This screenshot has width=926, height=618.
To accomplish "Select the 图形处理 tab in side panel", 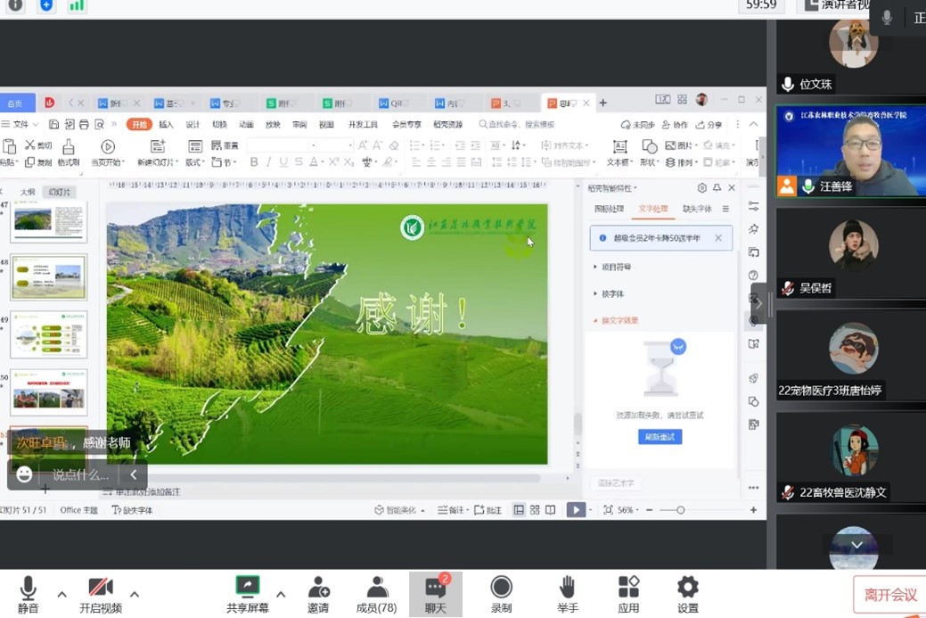I will click(610, 209).
